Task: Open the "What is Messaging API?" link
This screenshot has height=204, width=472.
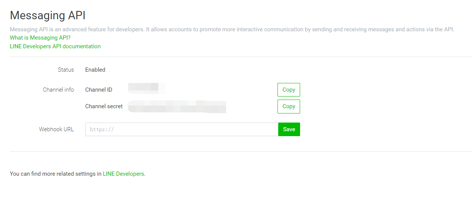Action: tap(40, 38)
